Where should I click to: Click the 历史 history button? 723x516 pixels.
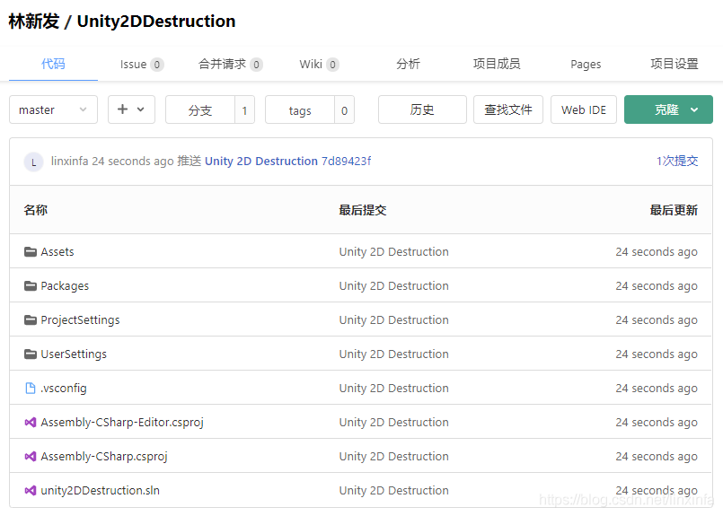(x=422, y=109)
